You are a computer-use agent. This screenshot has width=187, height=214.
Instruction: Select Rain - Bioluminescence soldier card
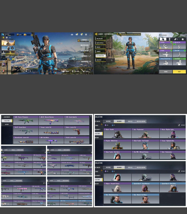[x=117, y=199]
